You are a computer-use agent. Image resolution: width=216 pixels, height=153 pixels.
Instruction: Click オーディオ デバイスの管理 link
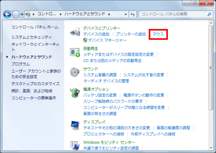[x=106, y=81]
